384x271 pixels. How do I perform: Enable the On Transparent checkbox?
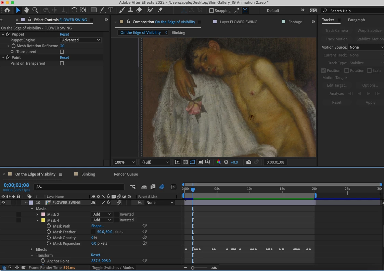coord(62,52)
